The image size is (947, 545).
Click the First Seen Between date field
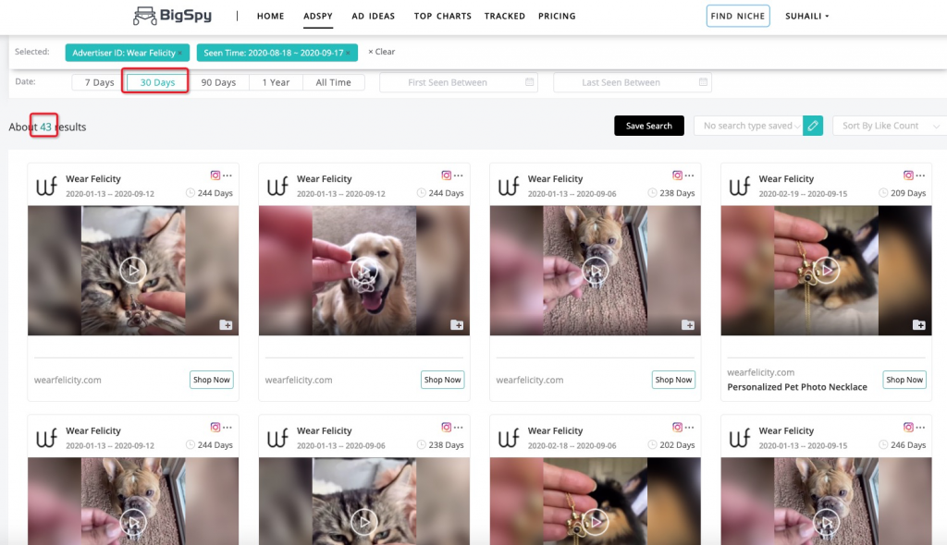pos(459,82)
